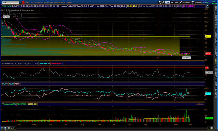
Task: Click the yellow 65.52 price level label
Action: click(208, 36)
